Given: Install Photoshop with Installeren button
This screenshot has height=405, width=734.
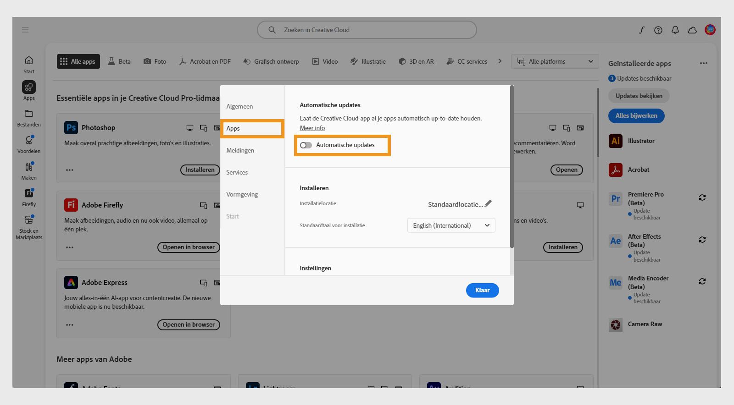Looking at the screenshot, I should pyautogui.click(x=200, y=170).
